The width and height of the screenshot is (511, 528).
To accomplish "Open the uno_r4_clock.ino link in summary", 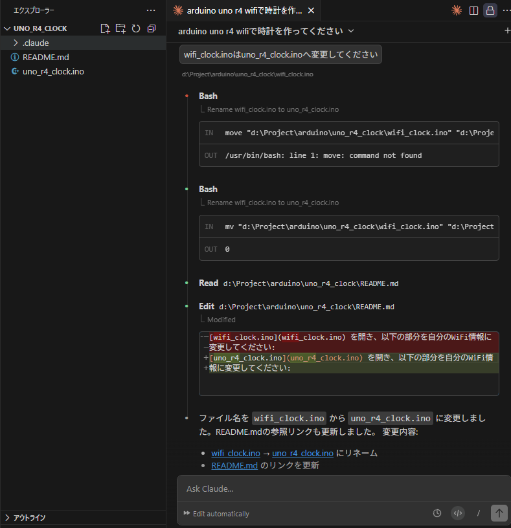I will (x=302, y=453).
